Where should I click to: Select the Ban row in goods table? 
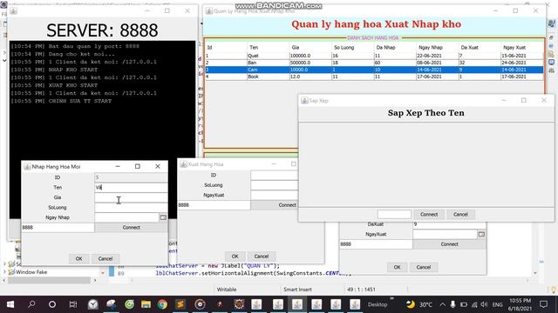(x=374, y=63)
